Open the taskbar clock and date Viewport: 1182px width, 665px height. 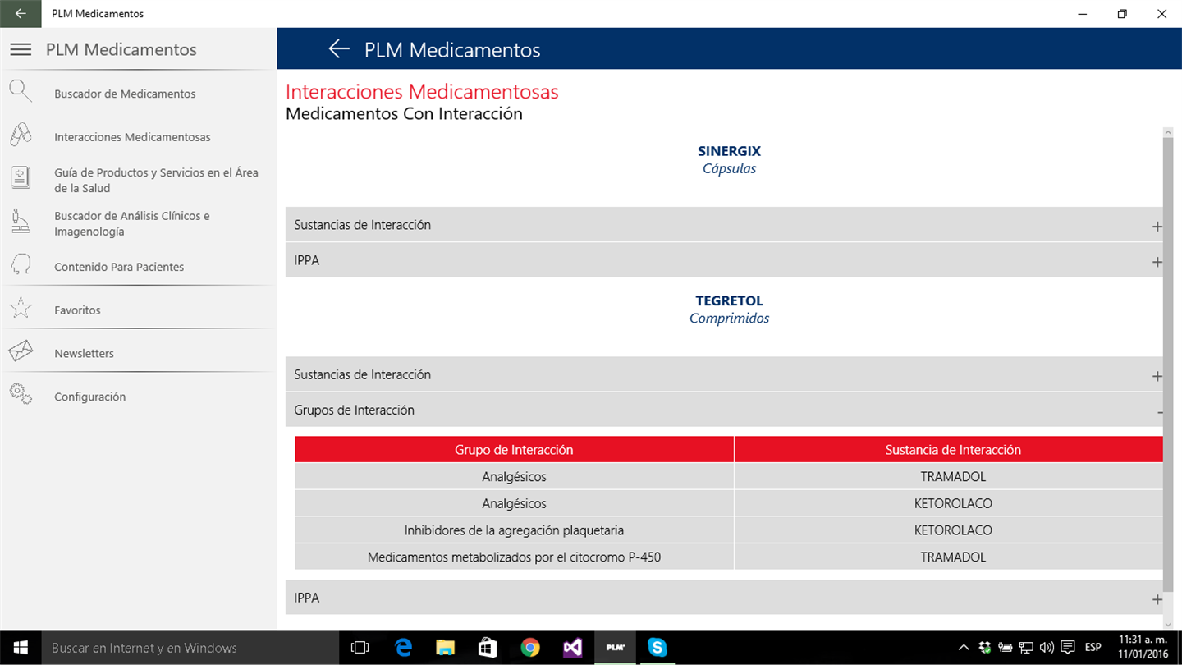pos(1143,648)
